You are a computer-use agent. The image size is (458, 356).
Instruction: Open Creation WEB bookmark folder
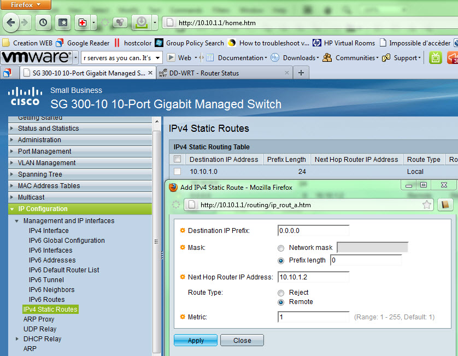click(x=27, y=43)
